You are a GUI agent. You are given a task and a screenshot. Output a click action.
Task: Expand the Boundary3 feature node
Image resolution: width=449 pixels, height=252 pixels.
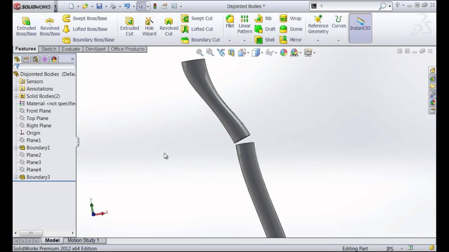tap(16, 177)
